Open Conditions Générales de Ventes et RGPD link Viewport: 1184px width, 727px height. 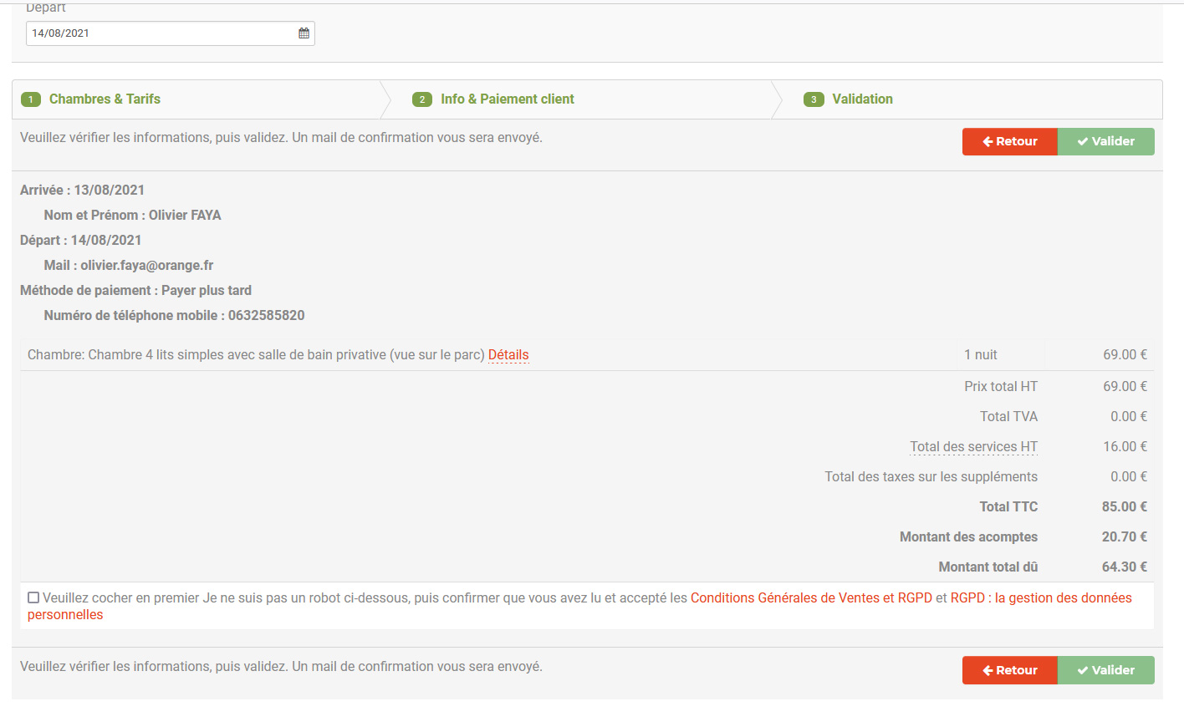pyautogui.click(x=810, y=598)
